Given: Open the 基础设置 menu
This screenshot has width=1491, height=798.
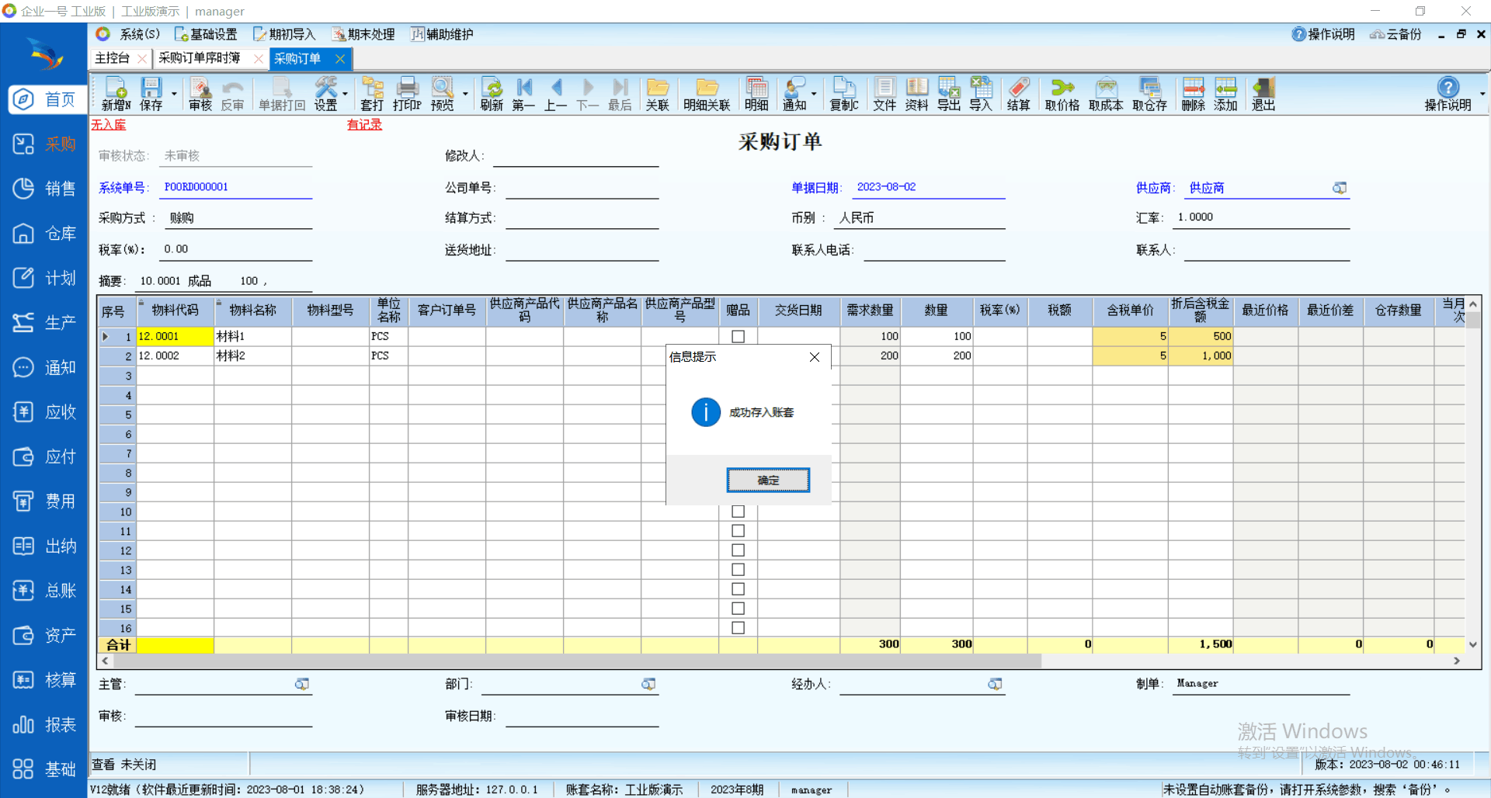Looking at the screenshot, I should click(x=207, y=34).
